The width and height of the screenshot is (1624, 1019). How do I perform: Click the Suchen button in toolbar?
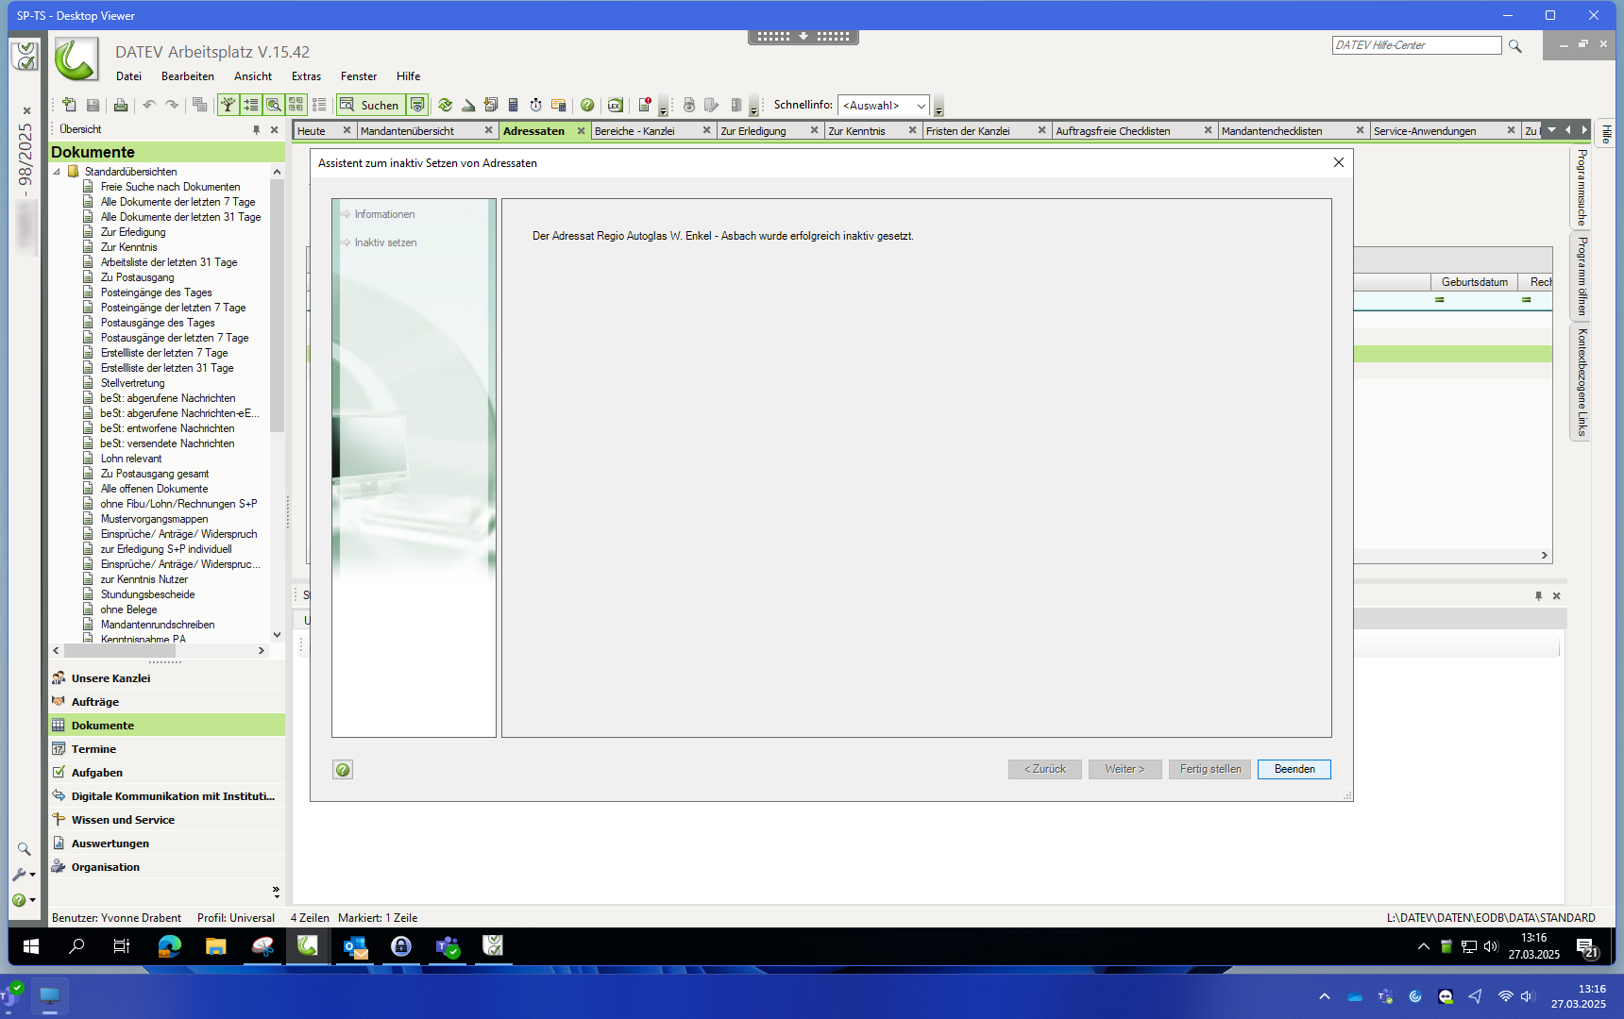pyautogui.click(x=370, y=106)
